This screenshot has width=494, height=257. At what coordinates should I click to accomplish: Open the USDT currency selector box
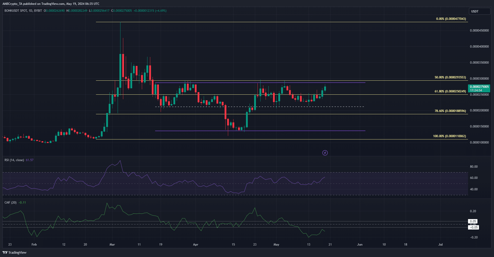(x=479, y=11)
